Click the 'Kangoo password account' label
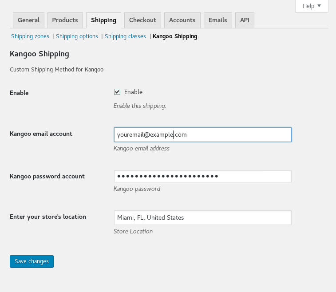 [x=47, y=177]
